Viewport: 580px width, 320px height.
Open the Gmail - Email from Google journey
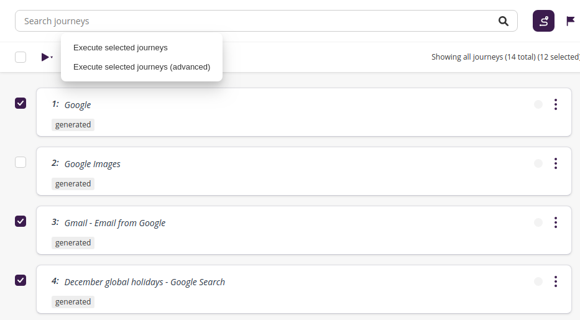click(114, 223)
